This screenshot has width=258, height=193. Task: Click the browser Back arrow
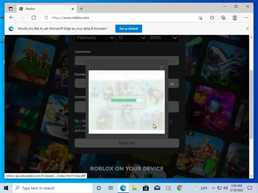point(12,18)
